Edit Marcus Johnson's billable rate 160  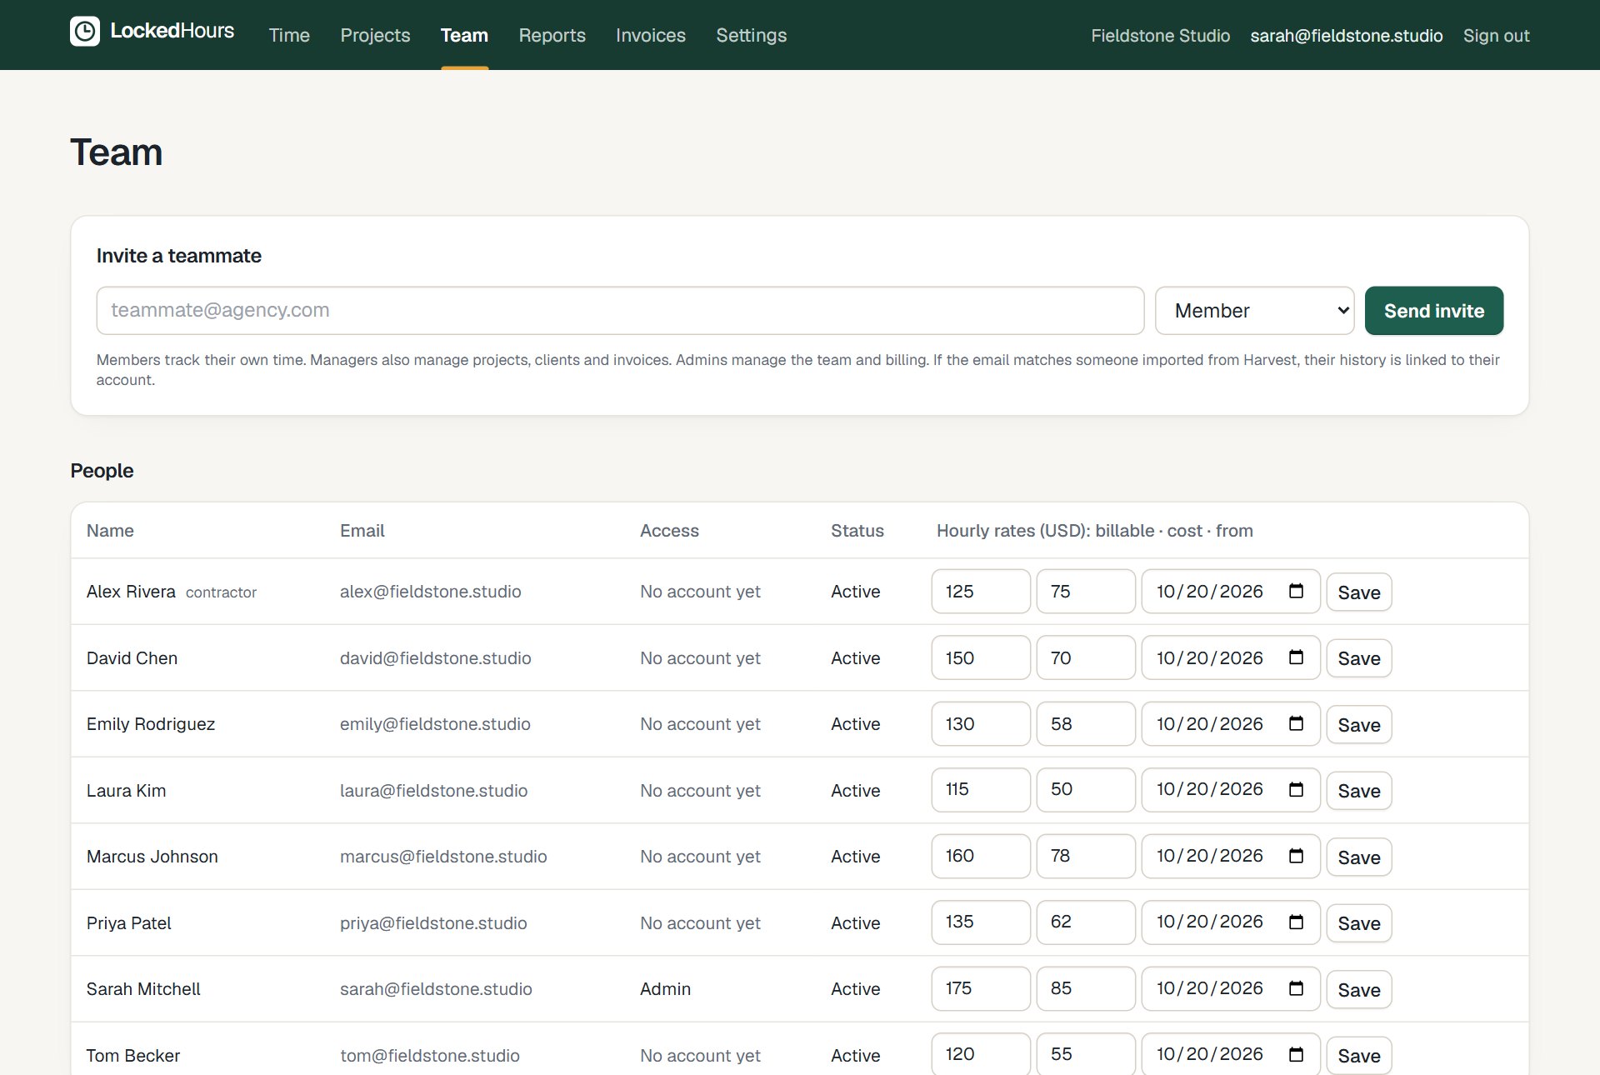click(x=981, y=856)
